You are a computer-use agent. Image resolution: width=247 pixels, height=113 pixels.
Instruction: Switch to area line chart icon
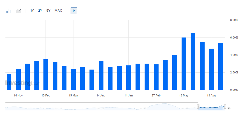[x=19, y=11]
